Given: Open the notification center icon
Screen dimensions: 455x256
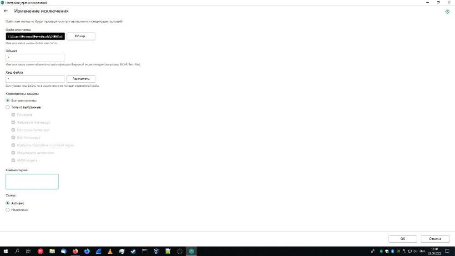Looking at the screenshot, I should click(447, 251).
